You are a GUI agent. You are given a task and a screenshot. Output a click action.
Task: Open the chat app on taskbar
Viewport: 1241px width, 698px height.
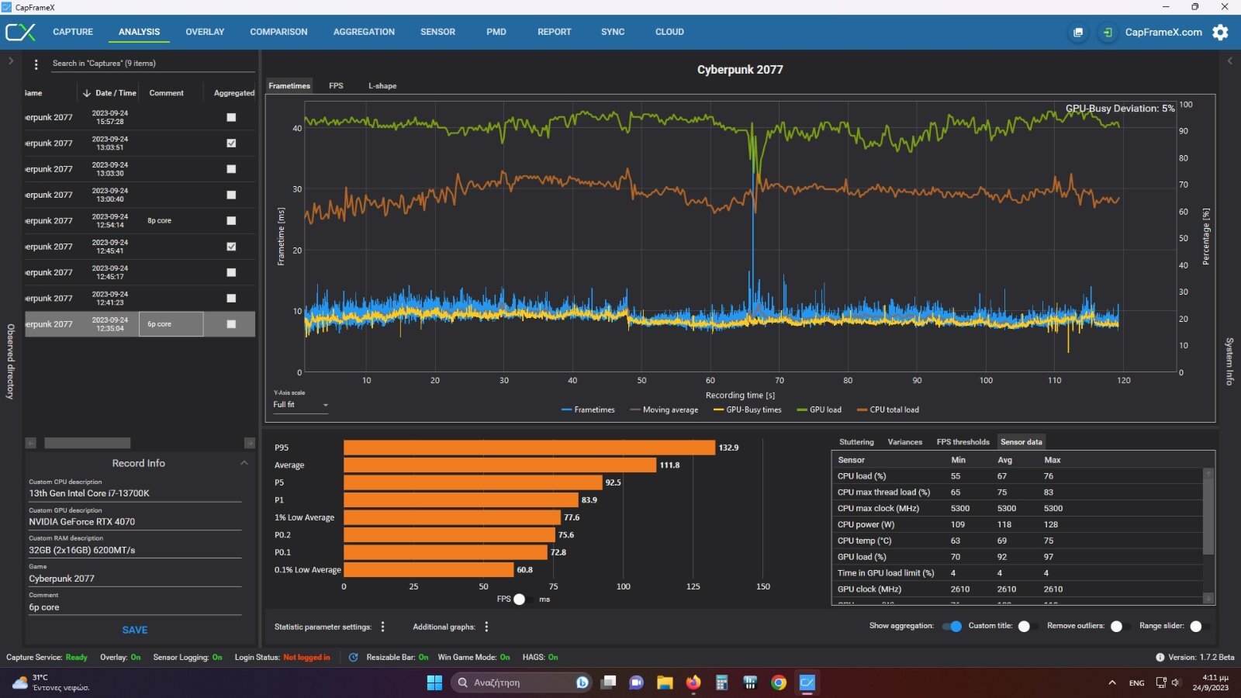[637, 682]
